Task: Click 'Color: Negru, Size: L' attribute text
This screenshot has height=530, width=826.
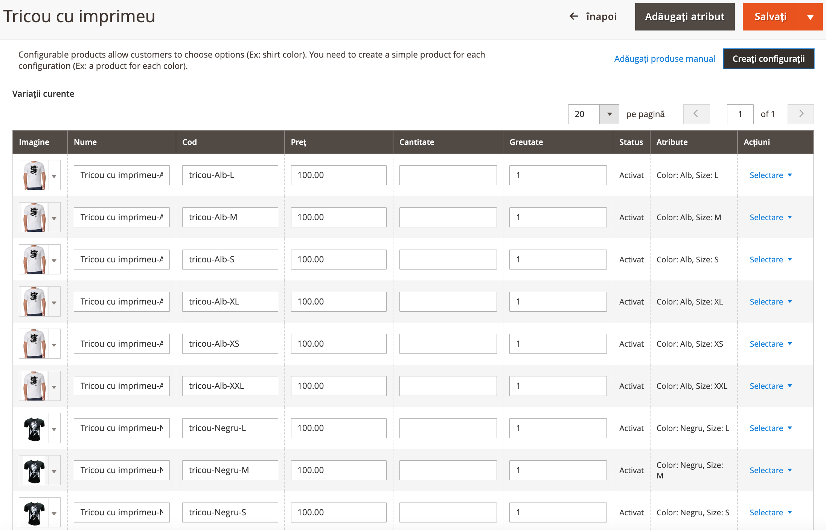Action: [x=693, y=428]
